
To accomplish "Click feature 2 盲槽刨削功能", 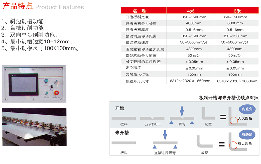I will pyautogui.click(x=23, y=28).
